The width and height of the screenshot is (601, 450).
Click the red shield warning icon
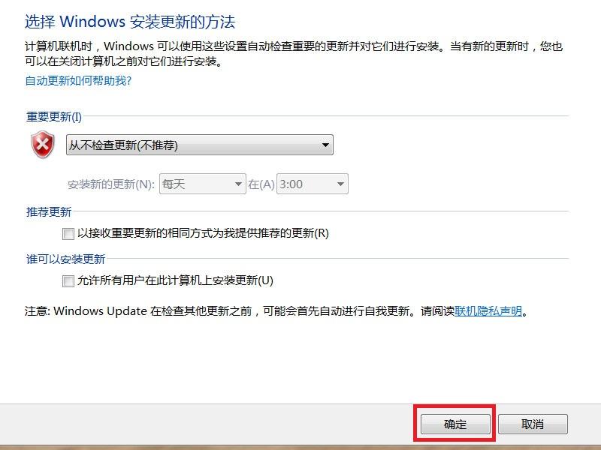tap(43, 144)
